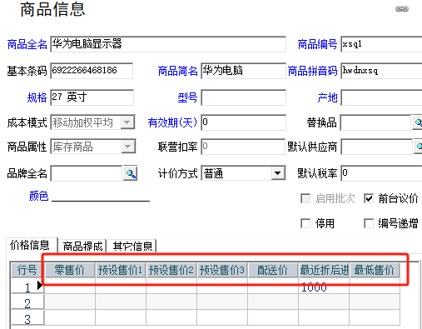Select the cell with value 1000

tap(324, 287)
